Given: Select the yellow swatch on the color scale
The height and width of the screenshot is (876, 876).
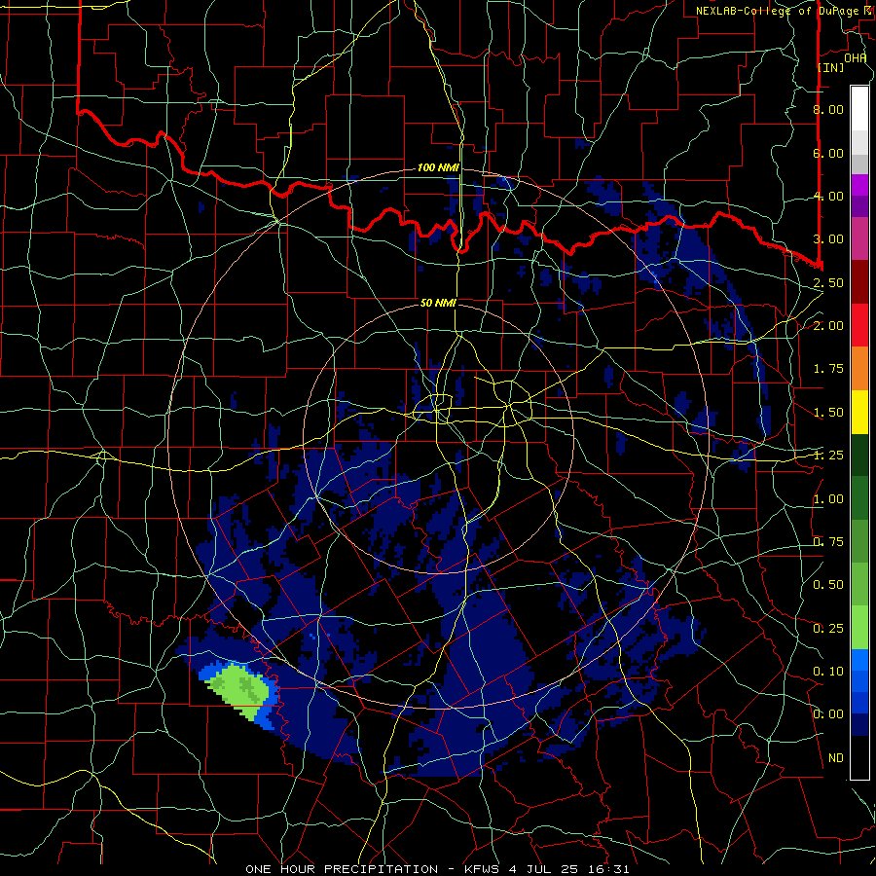Looking at the screenshot, I should (859, 413).
